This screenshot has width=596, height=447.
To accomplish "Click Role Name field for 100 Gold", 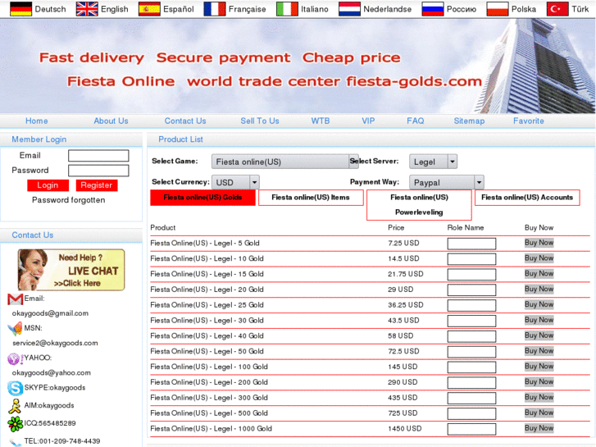I will [471, 367].
